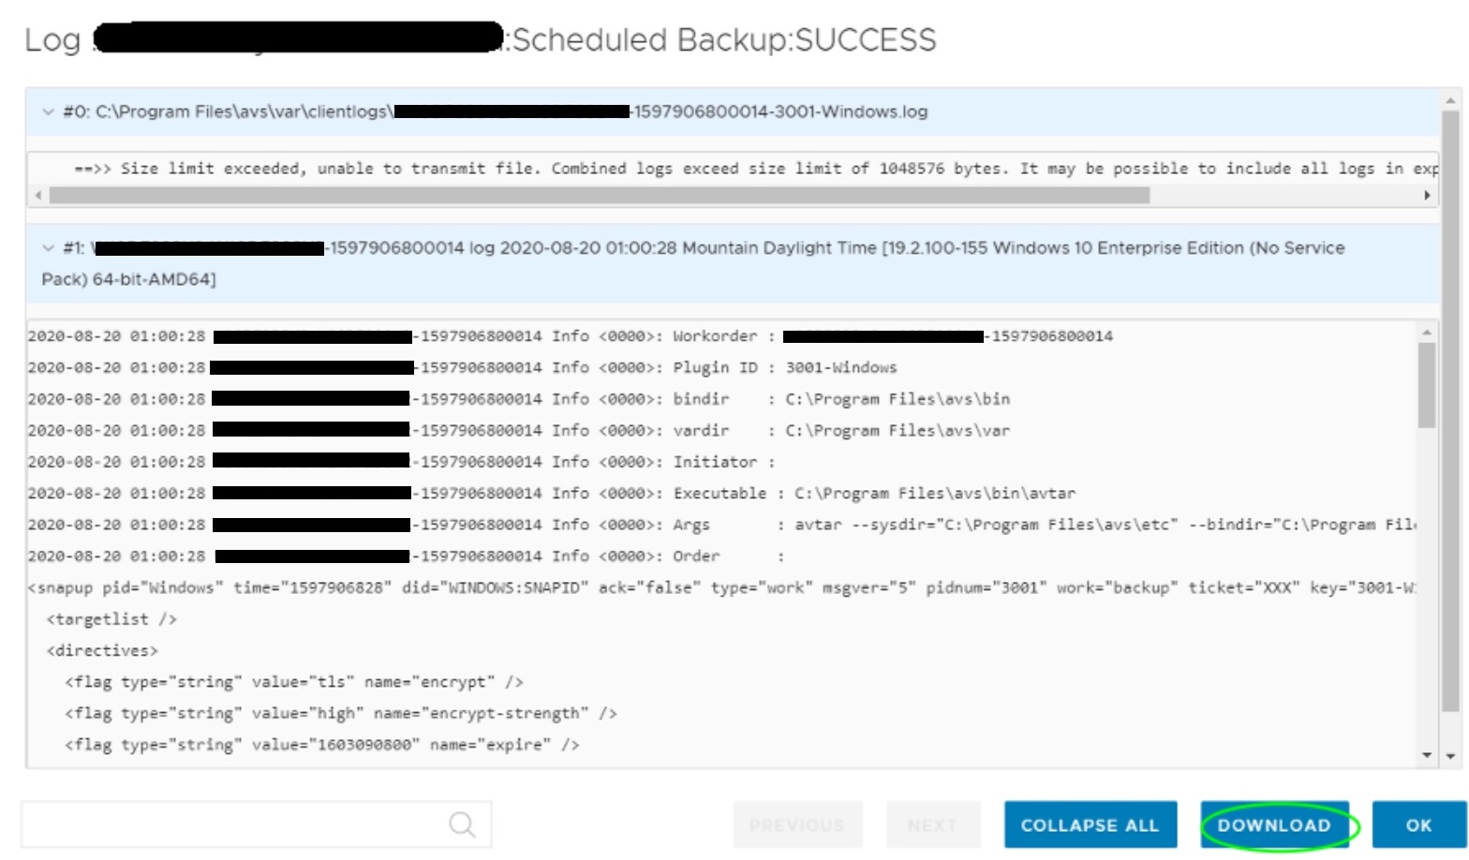Click down arrow of the outer dialog scrollbar
The height and width of the screenshot is (860, 1469).
coord(1450,755)
